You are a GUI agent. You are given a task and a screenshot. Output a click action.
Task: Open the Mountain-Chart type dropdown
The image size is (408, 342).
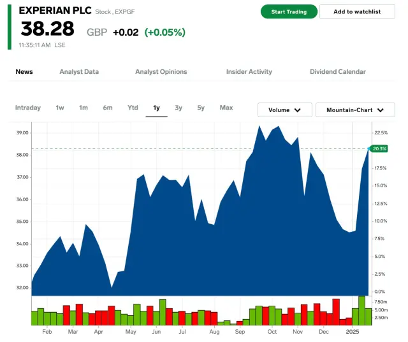pyautogui.click(x=355, y=110)
